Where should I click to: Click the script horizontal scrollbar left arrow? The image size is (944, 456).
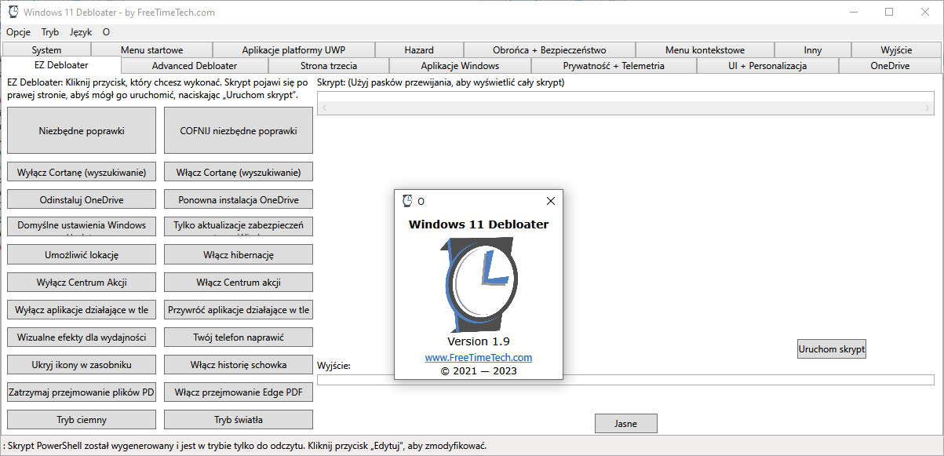[325, 108]
